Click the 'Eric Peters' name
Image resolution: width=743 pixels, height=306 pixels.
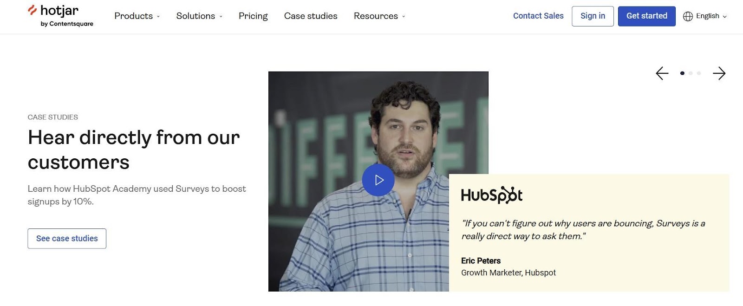(x=481, y=260)
